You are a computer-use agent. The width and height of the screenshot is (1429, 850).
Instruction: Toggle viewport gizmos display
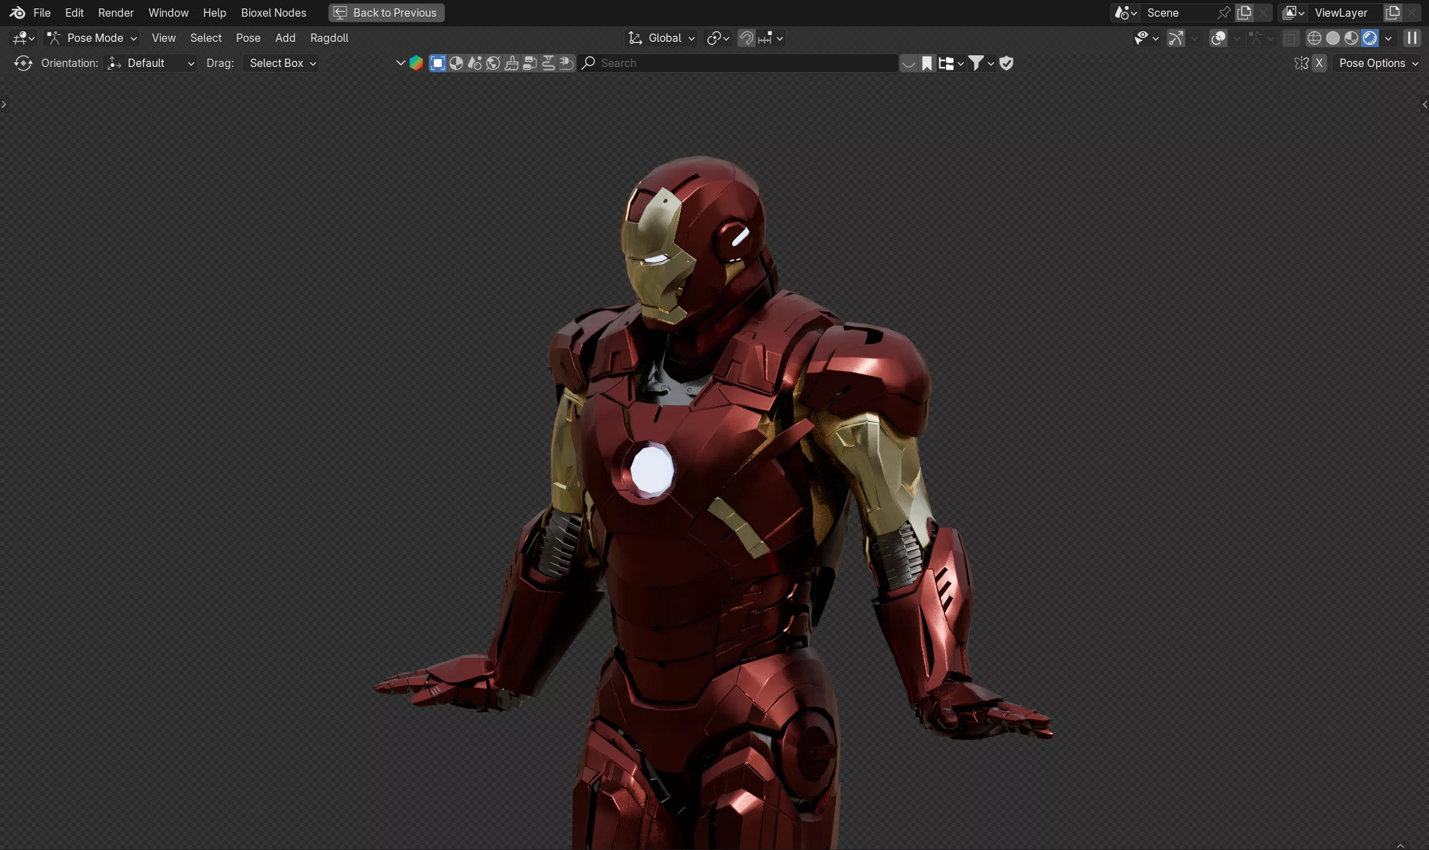pyautogui.click(x=1175, y=38)
